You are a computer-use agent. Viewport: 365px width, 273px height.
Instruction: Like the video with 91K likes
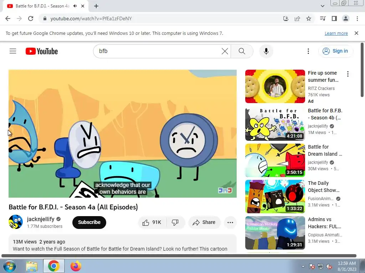(x=152, y=223)
